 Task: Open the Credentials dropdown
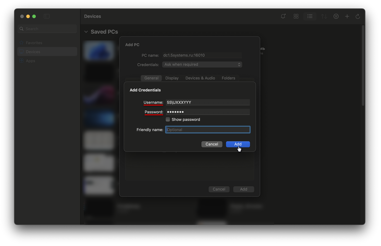(x=202, y=65)
